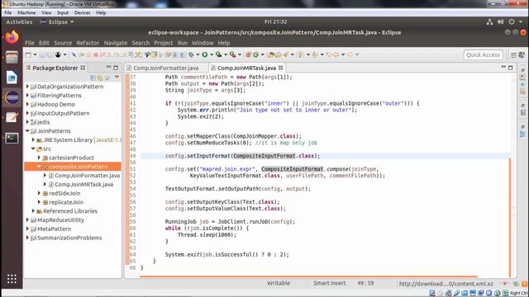
Task: Open VirtualBox Devices menu
Action: point(82,13)
